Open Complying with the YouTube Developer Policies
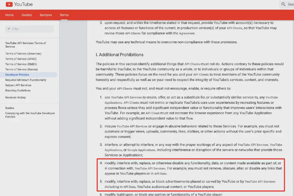This screenshot has width=294, height=196. click(x=30, y=115)
